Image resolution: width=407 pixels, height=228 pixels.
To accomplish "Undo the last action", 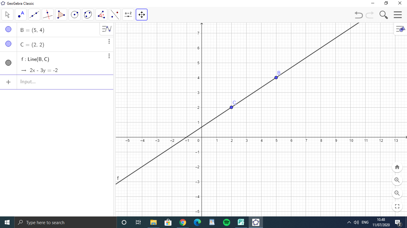I will (359, 15).
